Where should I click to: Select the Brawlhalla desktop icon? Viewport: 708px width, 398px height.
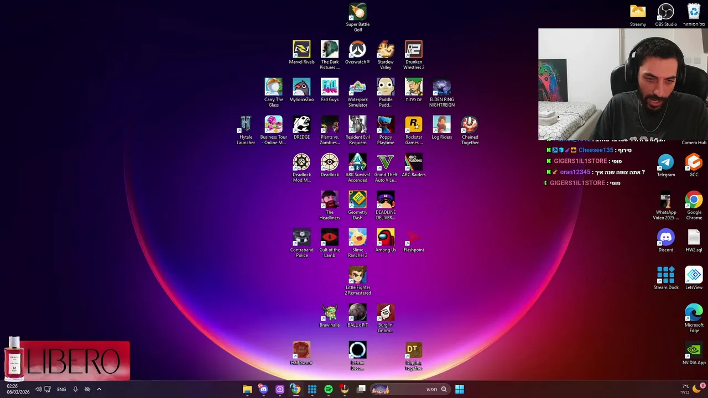(329, 316)
